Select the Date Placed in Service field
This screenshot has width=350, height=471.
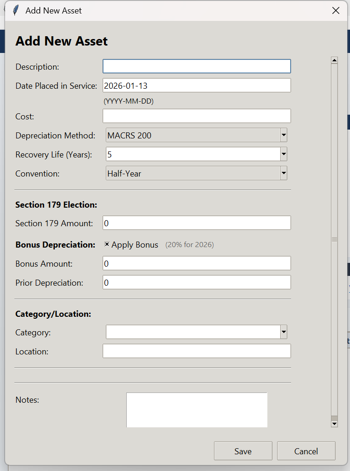[196, 85]
